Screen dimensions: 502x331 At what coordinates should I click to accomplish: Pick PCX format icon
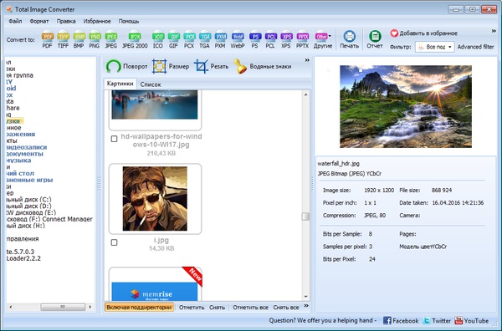(x=189, y=39)
